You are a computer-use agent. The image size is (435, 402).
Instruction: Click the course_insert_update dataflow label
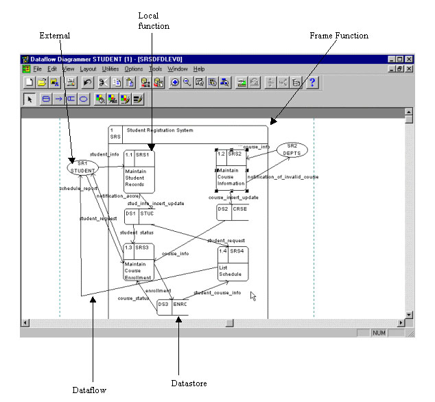pyautogui.click(x=233, y=198)
